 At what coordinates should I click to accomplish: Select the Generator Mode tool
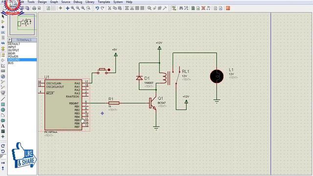pos(3,76)
